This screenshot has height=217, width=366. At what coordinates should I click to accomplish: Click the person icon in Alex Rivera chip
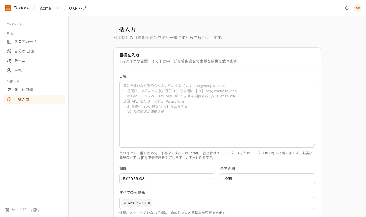point(125,203)
